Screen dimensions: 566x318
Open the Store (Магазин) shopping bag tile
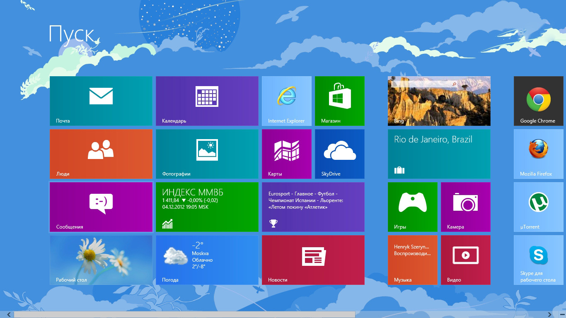pyautogui.click(x=339, y=101)
